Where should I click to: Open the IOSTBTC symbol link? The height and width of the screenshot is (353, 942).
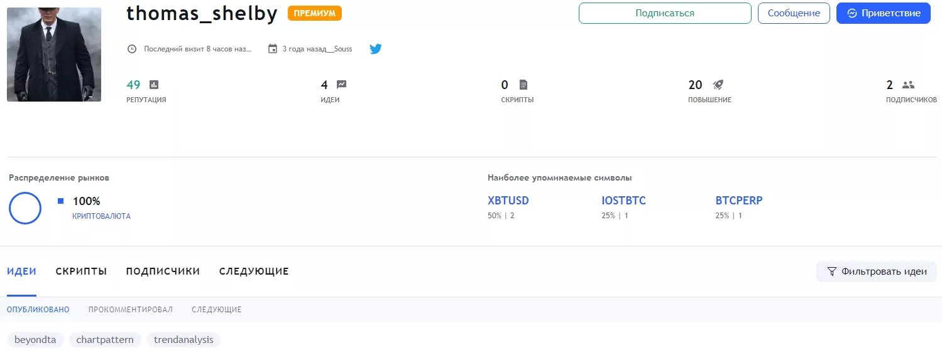(623, 201)
